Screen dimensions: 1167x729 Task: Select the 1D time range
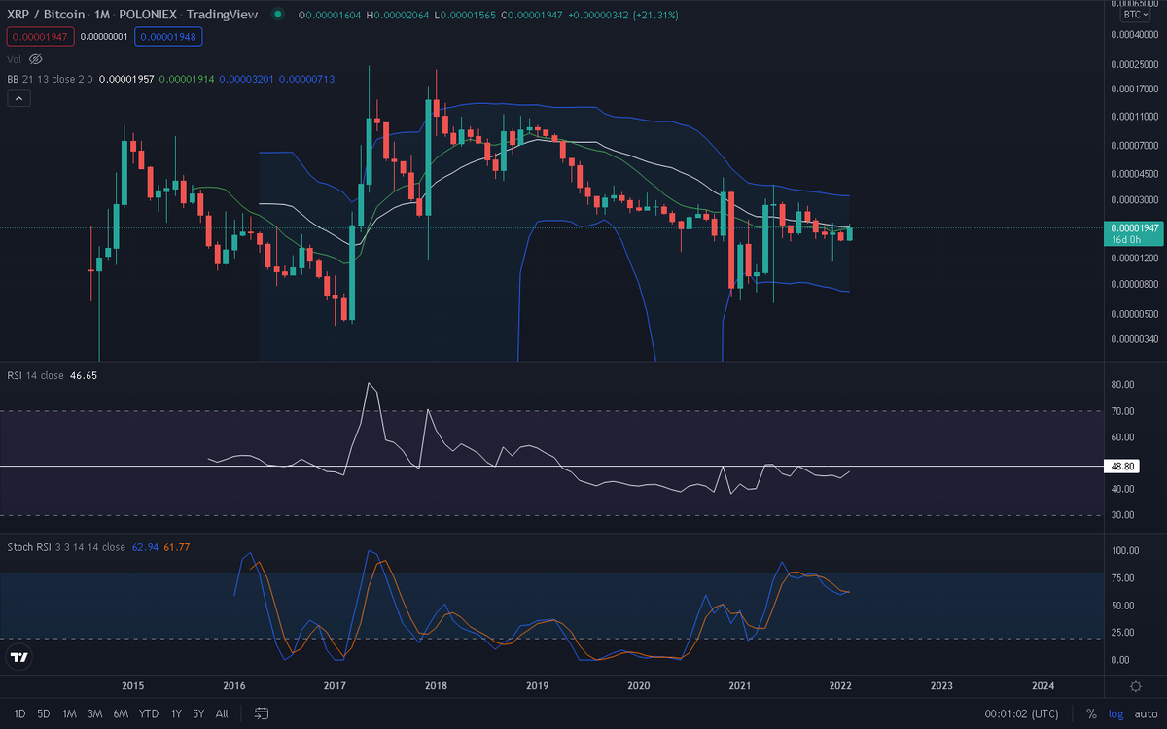point(19,713)
